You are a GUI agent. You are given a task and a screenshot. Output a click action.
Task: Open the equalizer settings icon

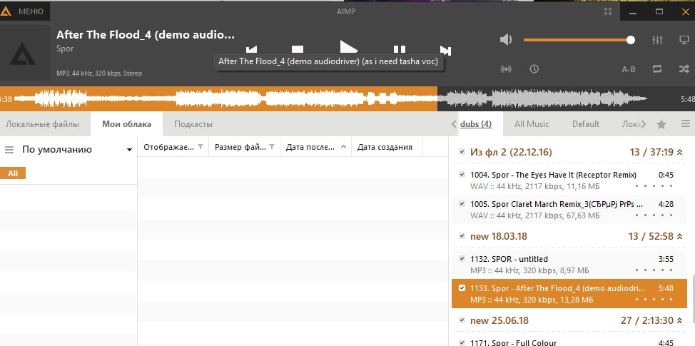(x=657, y=40)
